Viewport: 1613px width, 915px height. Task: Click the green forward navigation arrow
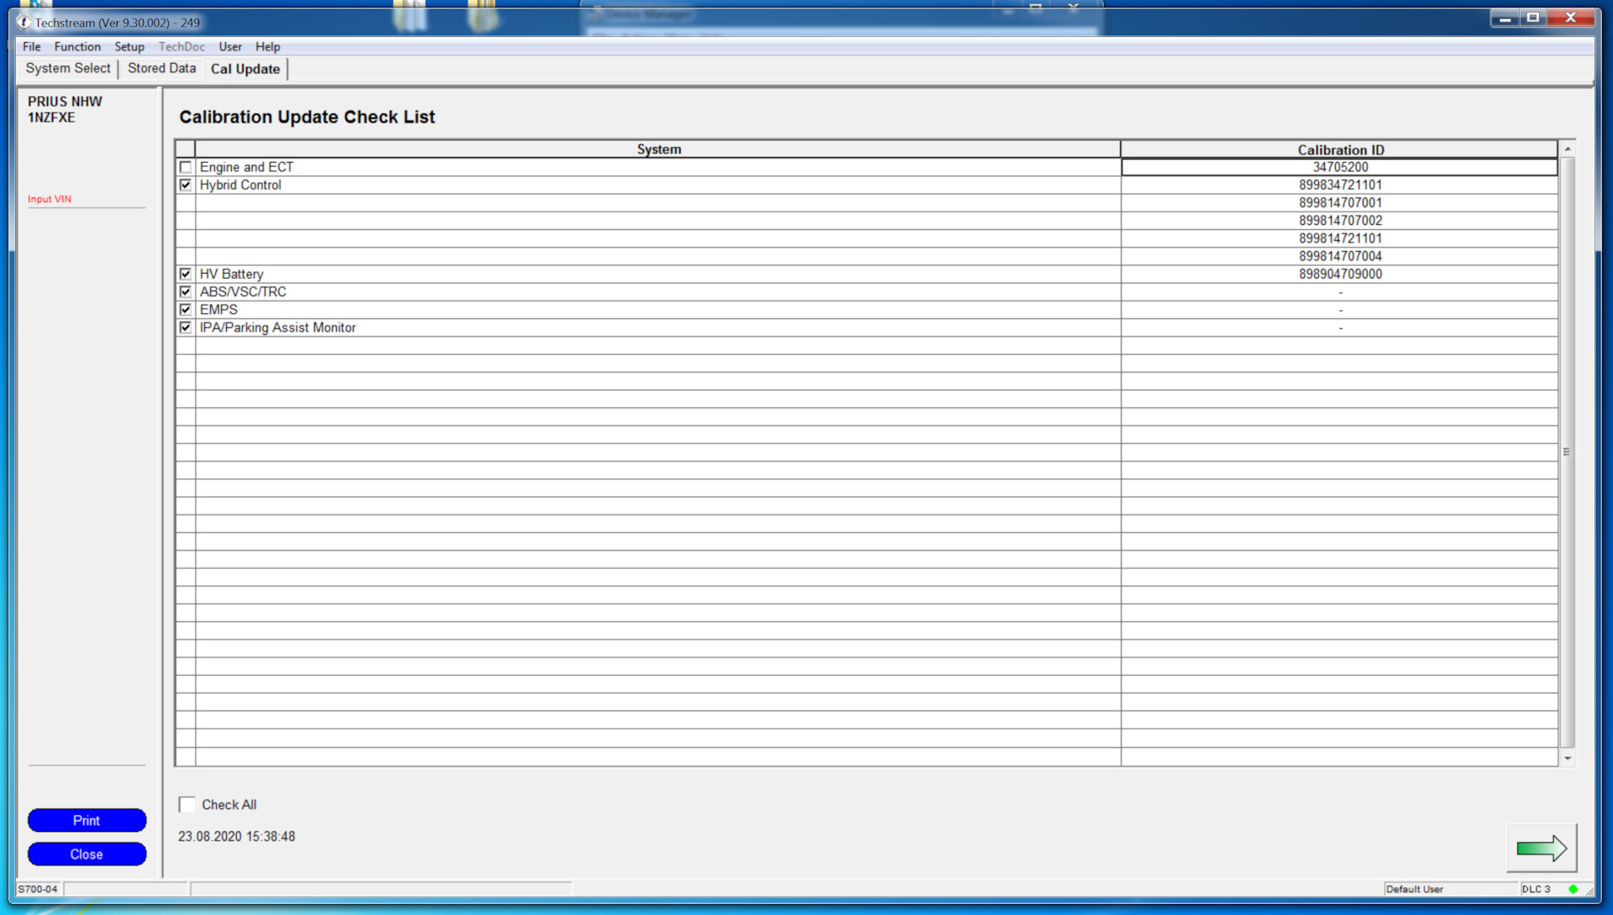click(x=1543, y=848)
